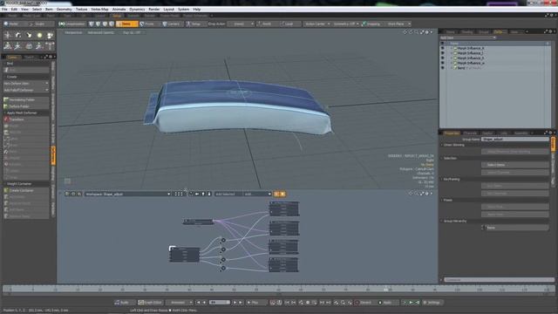The height and width of the screenshot is (314, 558).
Task: Click the Normalizing Folder button
Action: coord(26,100)
